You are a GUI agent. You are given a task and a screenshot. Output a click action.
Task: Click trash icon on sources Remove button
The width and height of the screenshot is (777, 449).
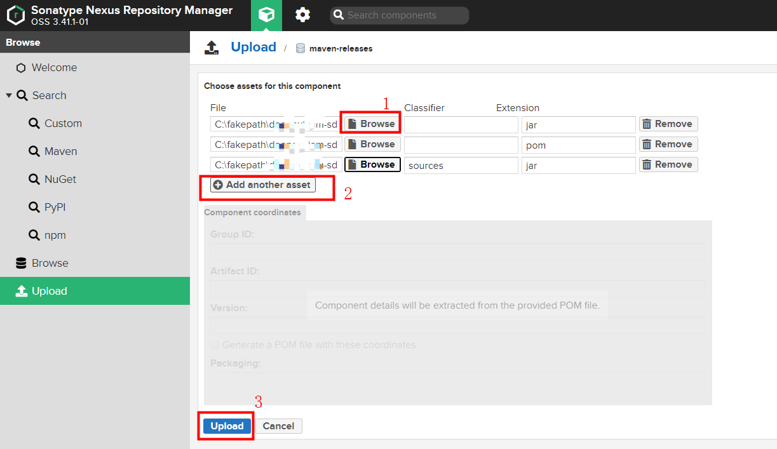click(647, 164)
